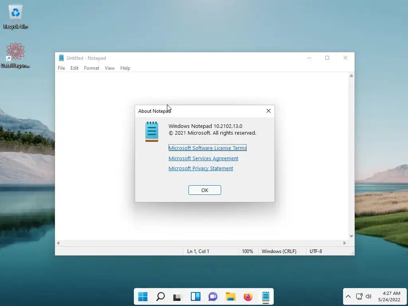Viewport: 408px width, 306px height.
Task: Click the 100% zoom status entry
Action: [247, 251]
